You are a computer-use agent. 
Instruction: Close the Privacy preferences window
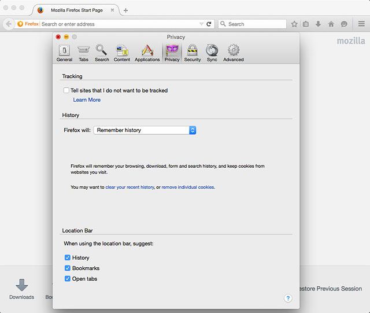(x=58, y=37)
